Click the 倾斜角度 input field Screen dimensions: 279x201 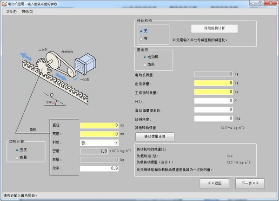213,118
